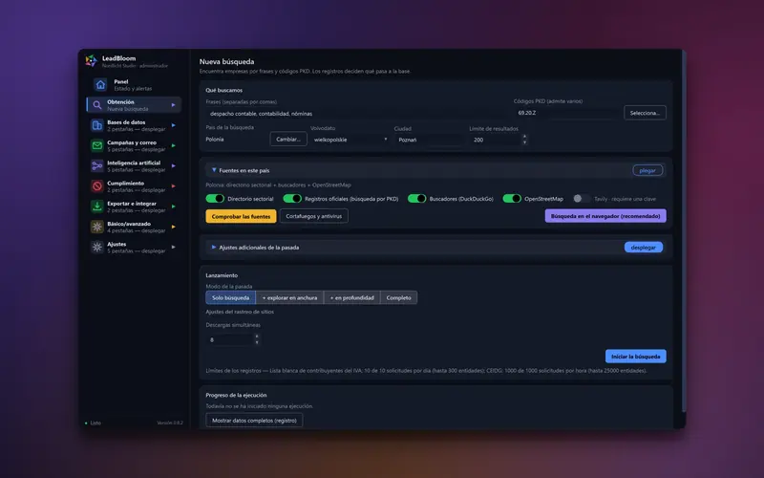
Task: Click the Ciudad input field with Poznań
Action: (x=429, y=140)
